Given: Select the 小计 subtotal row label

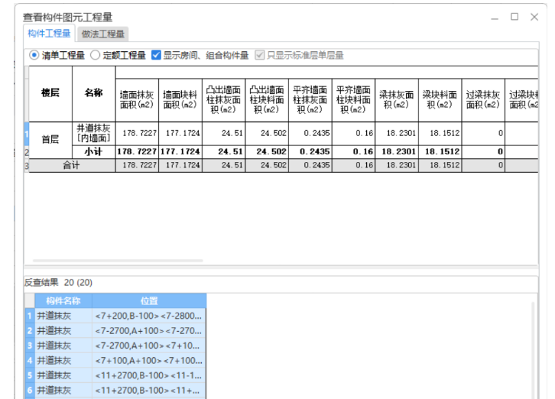Looking at the screenshot, I should pos(94,152).
